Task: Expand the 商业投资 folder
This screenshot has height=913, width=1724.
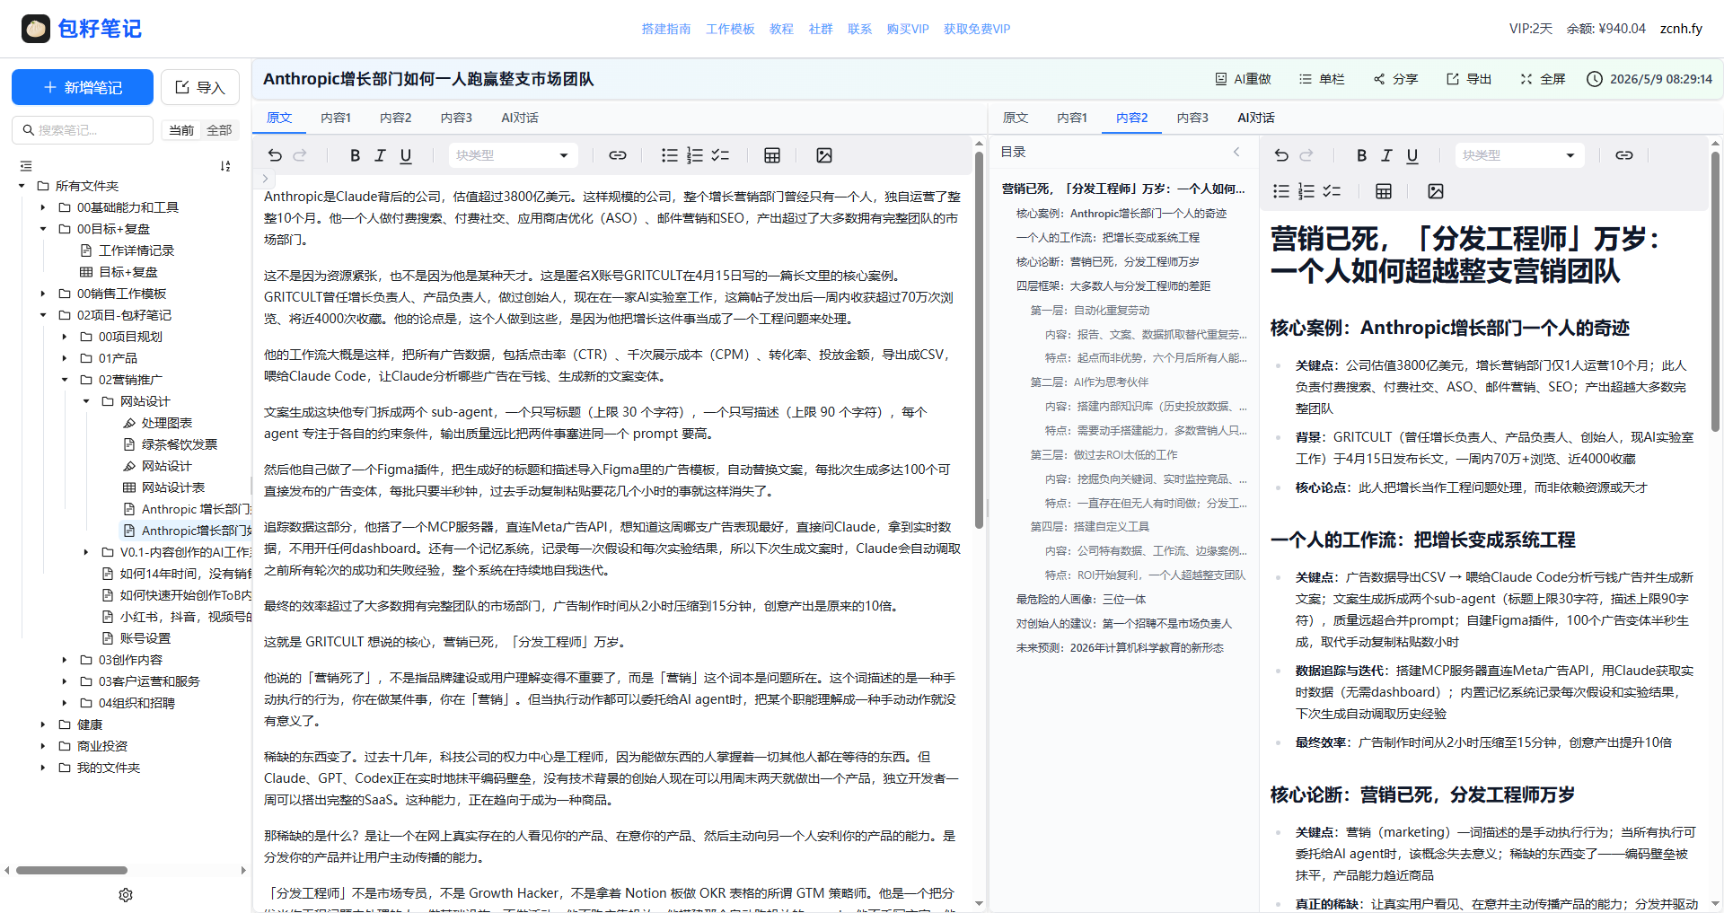Action: (x=43, y=746)
